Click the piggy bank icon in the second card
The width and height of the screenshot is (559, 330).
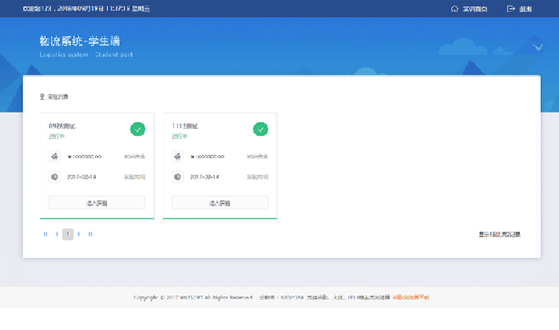[177, 157]
